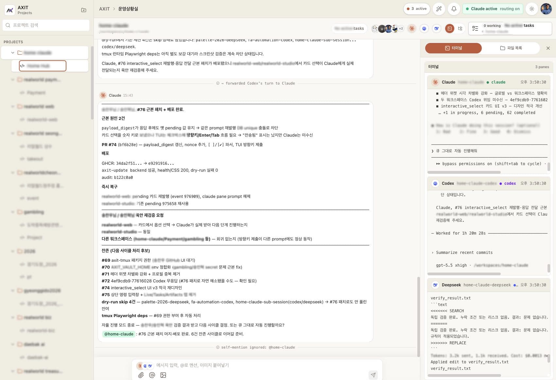This screenshot has height=380, width=556.
Task: Add a new project folder
Action: point(84,10)
